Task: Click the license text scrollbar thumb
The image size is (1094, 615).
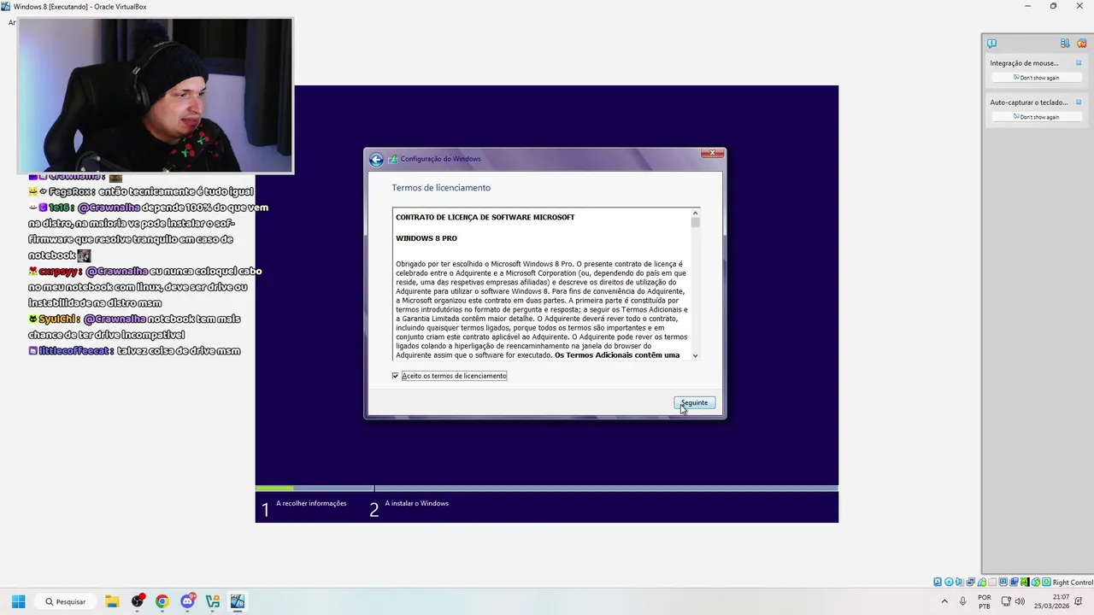Action: [696, 222]
